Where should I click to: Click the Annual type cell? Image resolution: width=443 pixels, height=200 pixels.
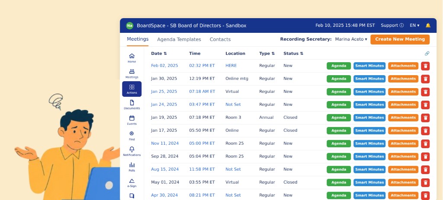pyautogui.click(x=266, y=117)
